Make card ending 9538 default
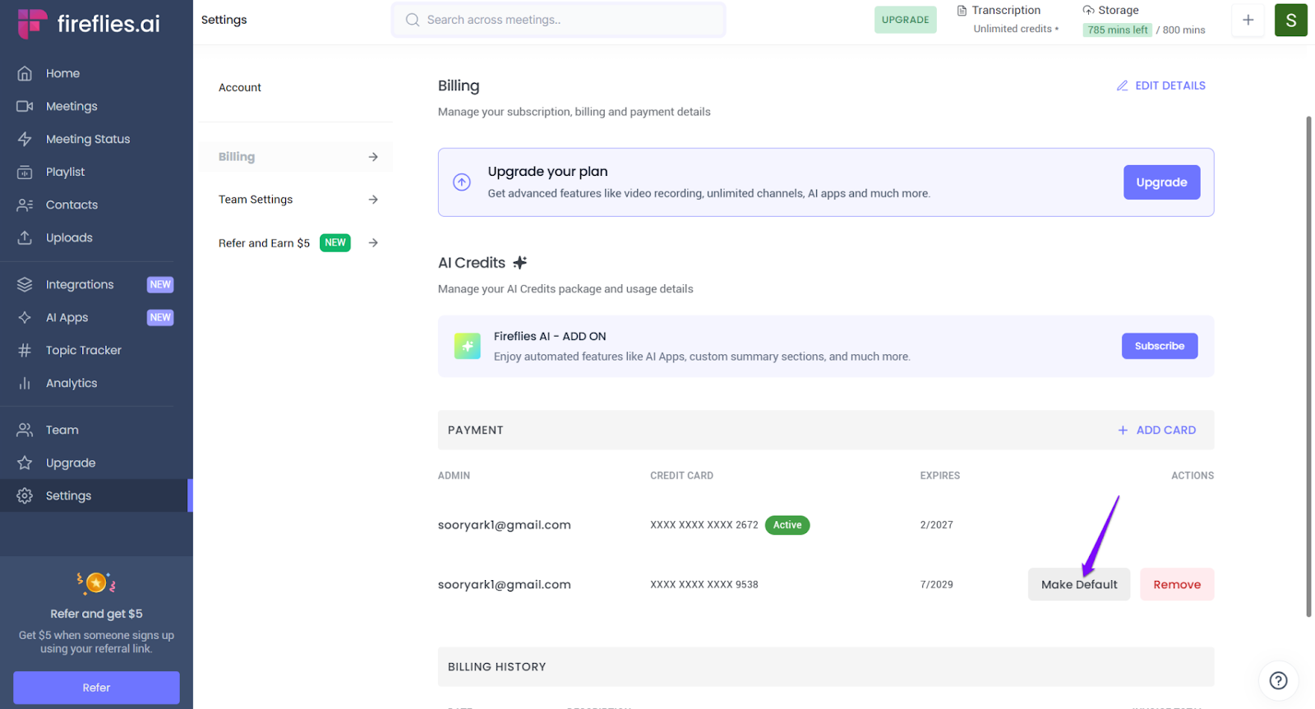The width and height of the screenshot is (1315, 709). [x=1078, y=585]
